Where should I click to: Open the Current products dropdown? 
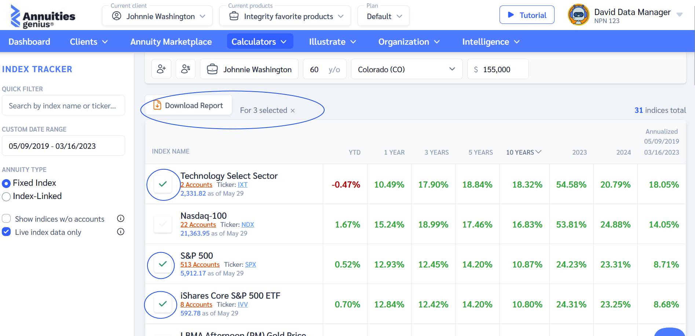285,16
